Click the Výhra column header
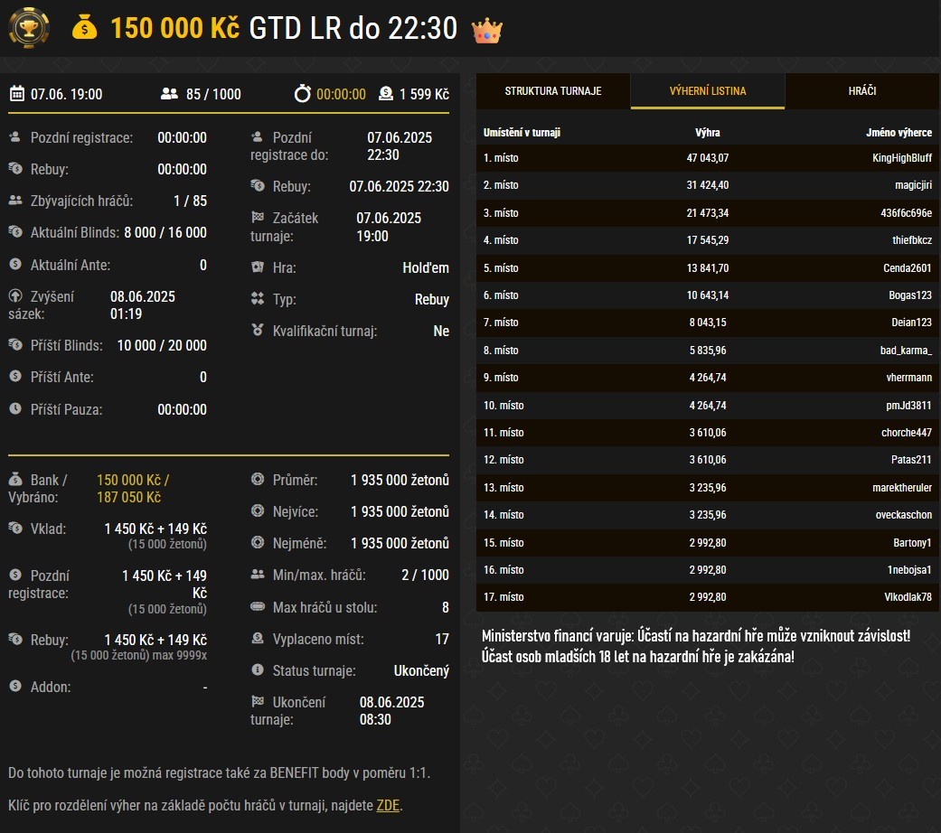The width and height of the screenshot is (941, 833). tap(707, 133)
